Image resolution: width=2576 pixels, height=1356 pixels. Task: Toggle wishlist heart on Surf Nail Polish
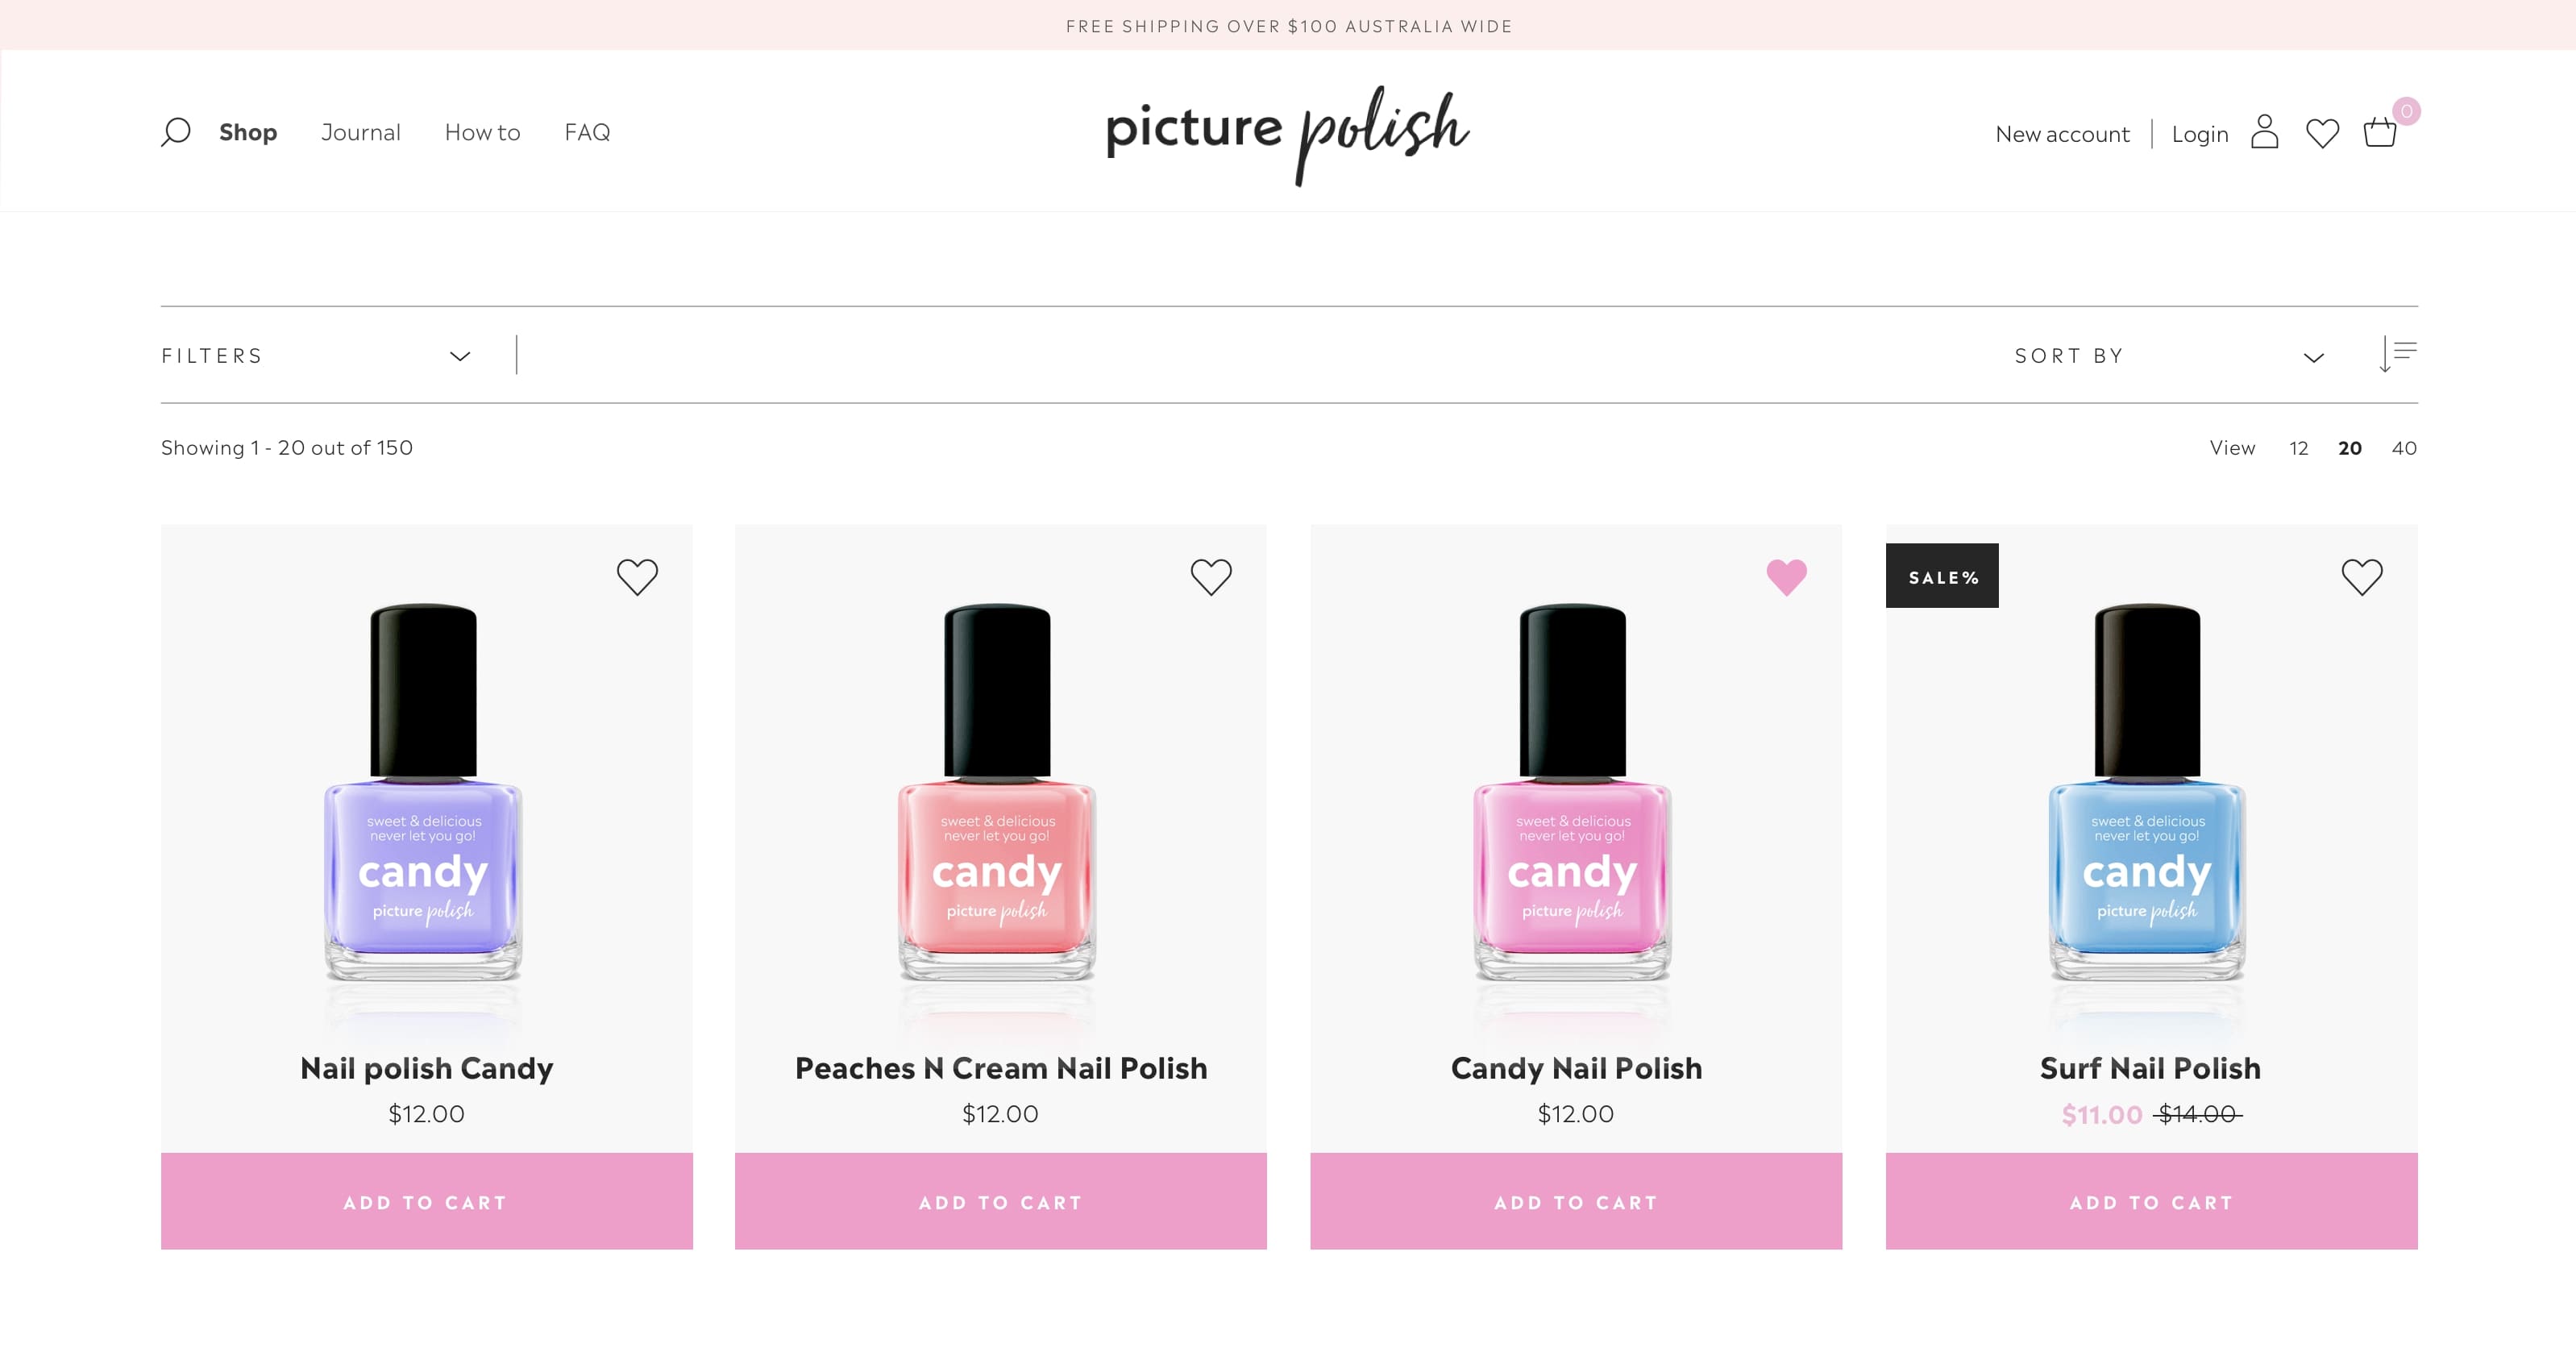2362,577
